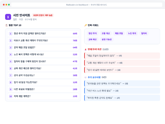Screen dimensions: 165x124
Task: Click the (12건) count label
Action: point(106,49)
